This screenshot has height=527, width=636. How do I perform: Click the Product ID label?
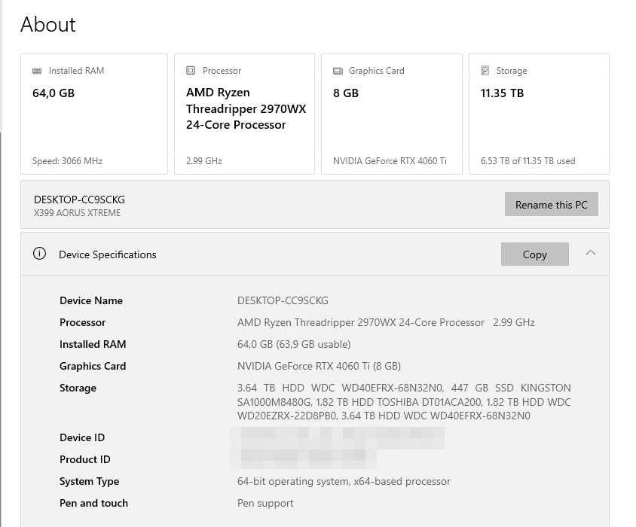[84, 459]
